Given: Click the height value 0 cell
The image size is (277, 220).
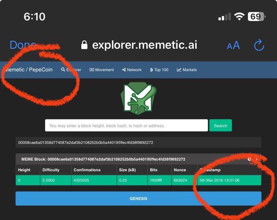Looking at the screenshot, I should coord(28,180).
